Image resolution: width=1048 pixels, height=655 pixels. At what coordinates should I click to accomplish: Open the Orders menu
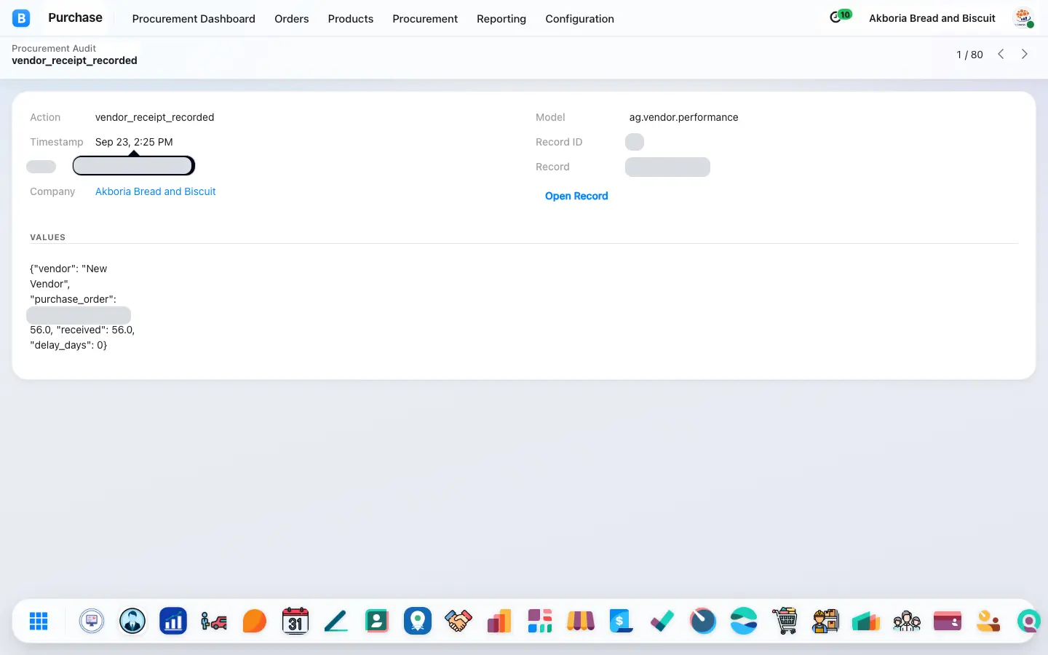292,18
